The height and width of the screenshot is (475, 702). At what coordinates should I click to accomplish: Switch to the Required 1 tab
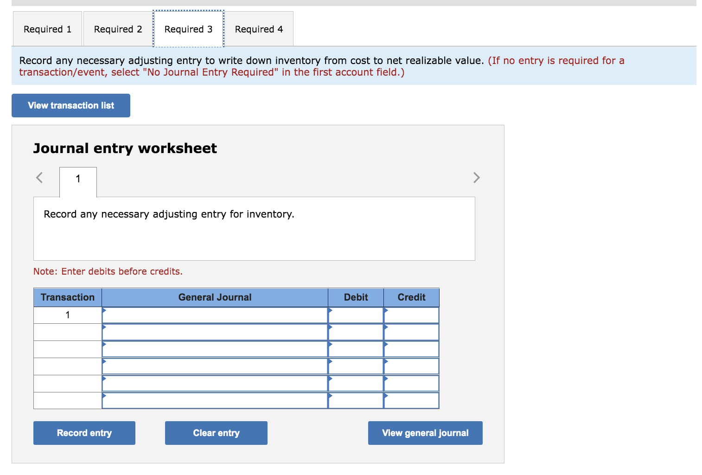coord(47,29)
